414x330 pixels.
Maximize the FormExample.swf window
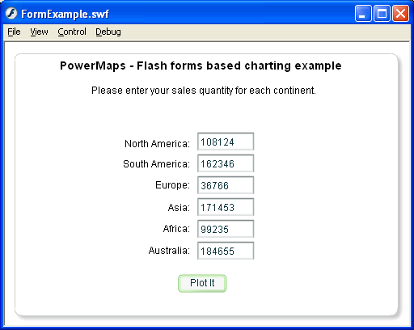coord(382,13)
